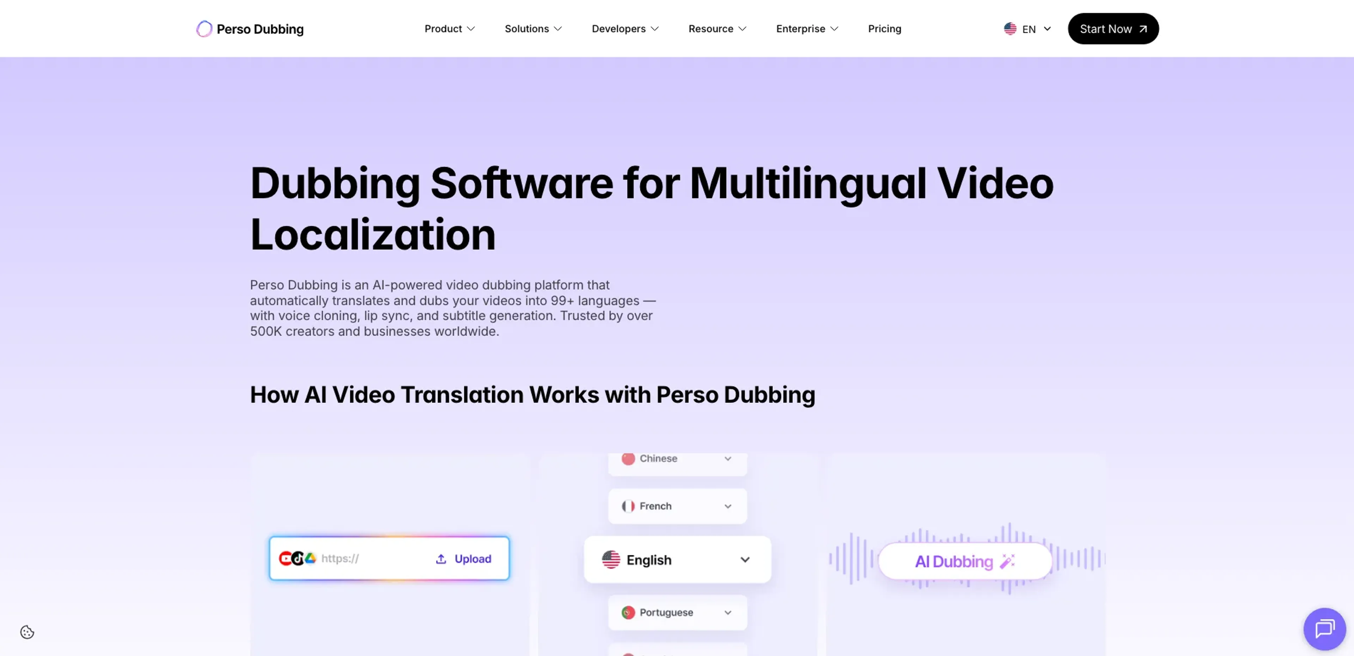
Task: Click the YouTube icon in URL box
Action: 285,558
